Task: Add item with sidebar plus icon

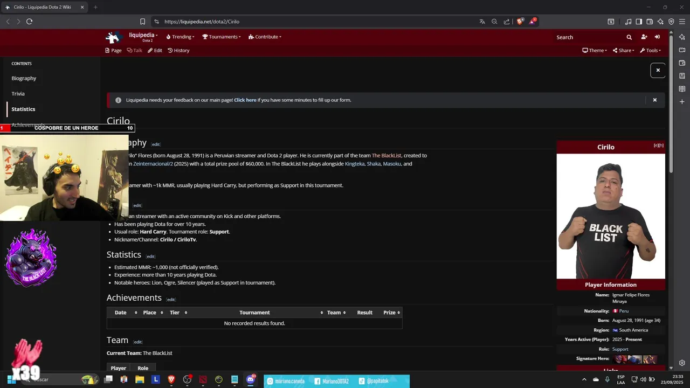Action: click(682, 102)
